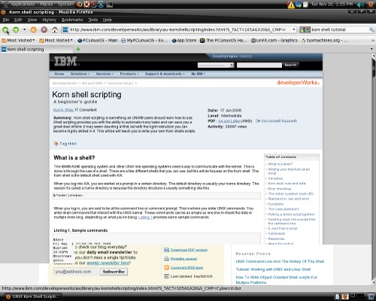Click in the korn shell tutorial search field

pyautogui.click(x=339, y=29)
